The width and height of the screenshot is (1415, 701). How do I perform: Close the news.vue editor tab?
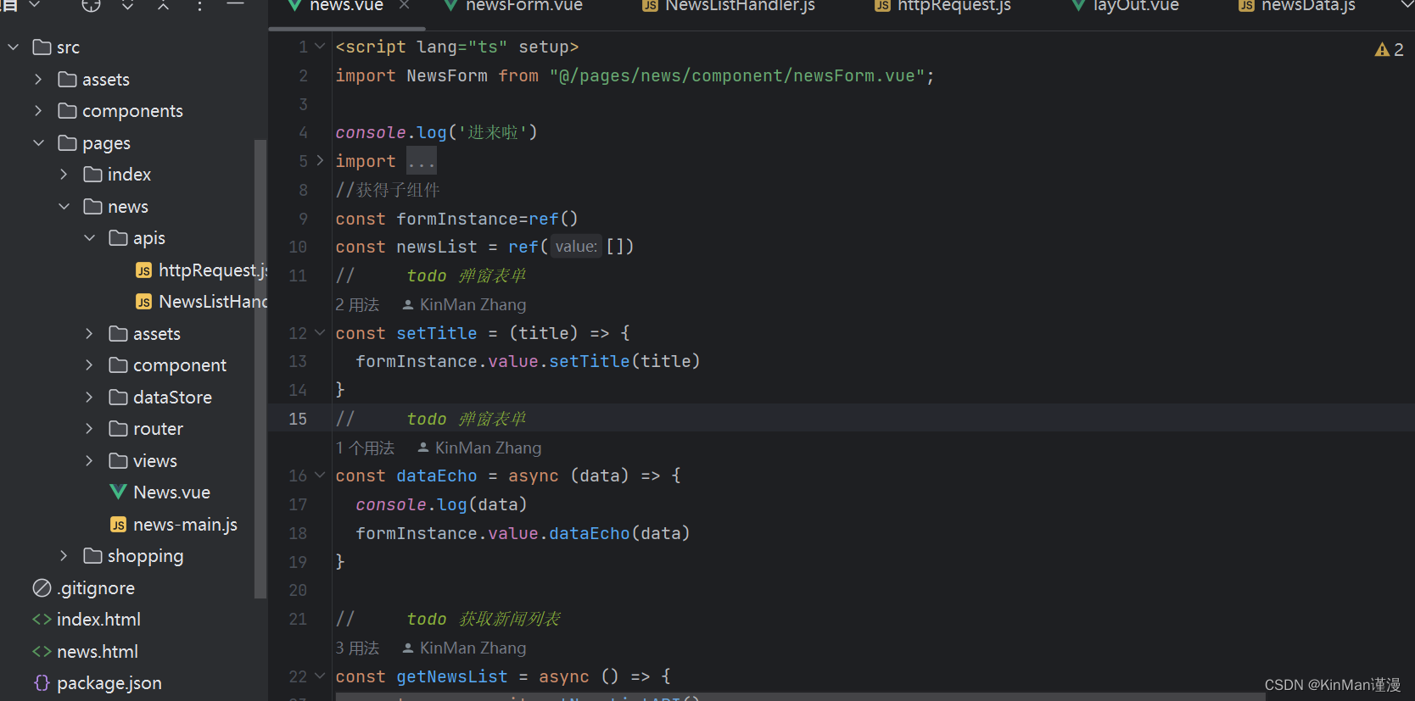tap(404, 5)
